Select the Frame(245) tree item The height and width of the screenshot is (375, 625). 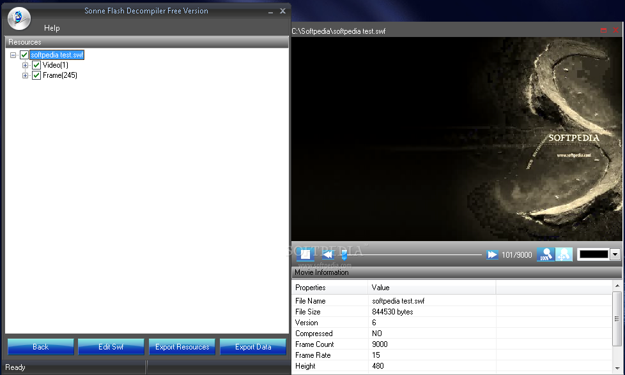click(60, 75)
